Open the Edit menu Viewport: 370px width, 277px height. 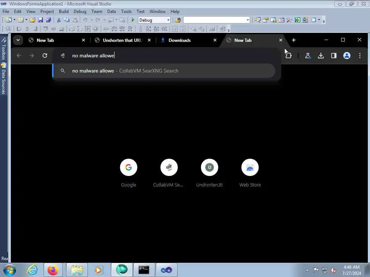pyautogui.click(x=18, y=12)
